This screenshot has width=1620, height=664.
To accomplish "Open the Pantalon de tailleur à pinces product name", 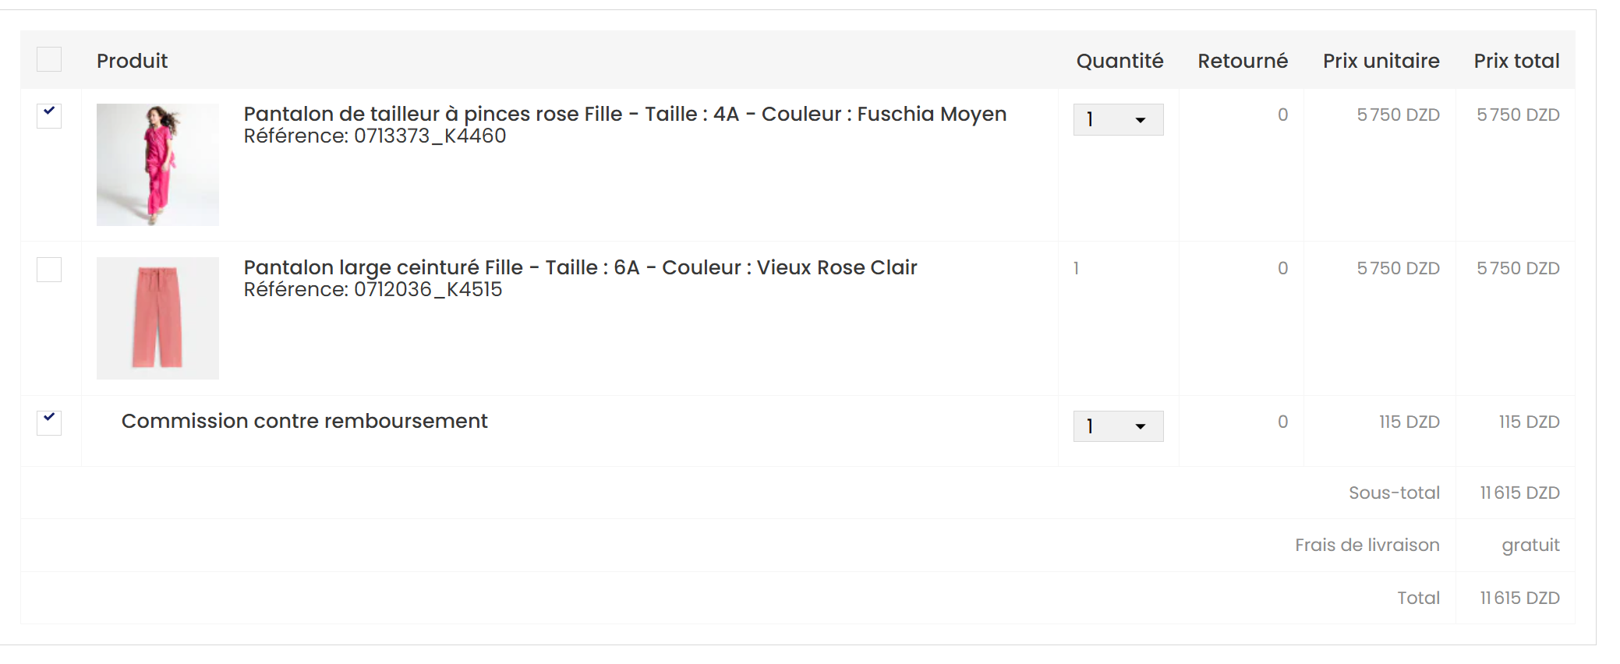I will click(x=624, y=114).
